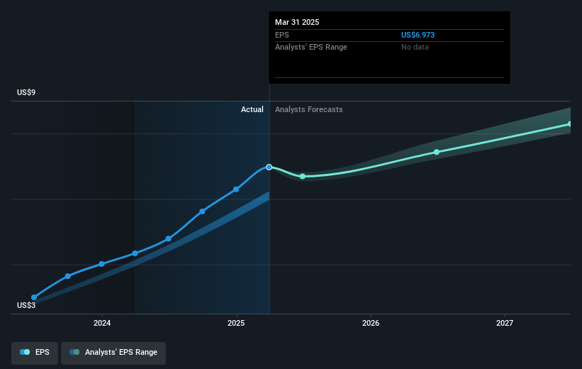Click the 2024 x-axis label
The height and width of the screenshot is (369, 582).
click(x=102, y=323)
